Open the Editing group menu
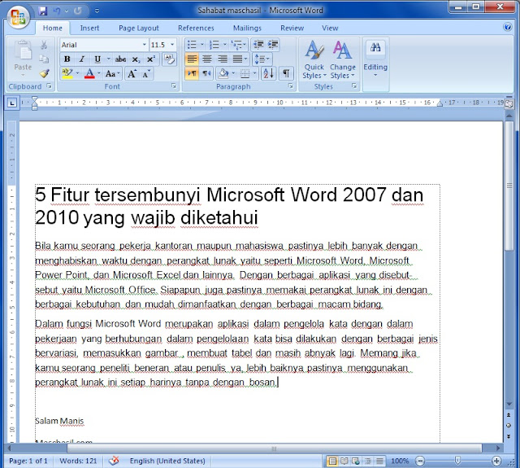The height and width of the screenshot is (468, 520). (375, 59)
